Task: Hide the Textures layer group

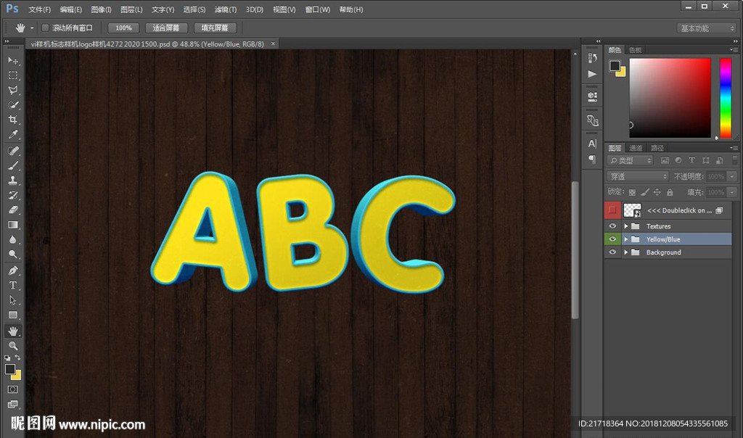Action: click(613, 226)
